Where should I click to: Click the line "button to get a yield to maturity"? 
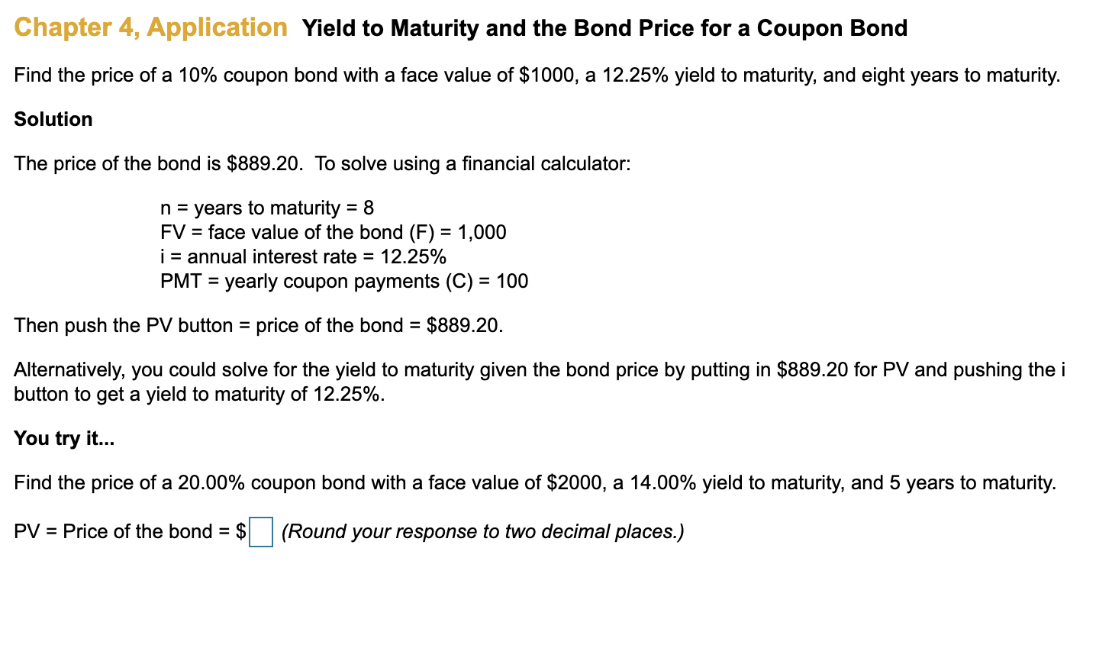pyautogui.click(x=199, y=394)
